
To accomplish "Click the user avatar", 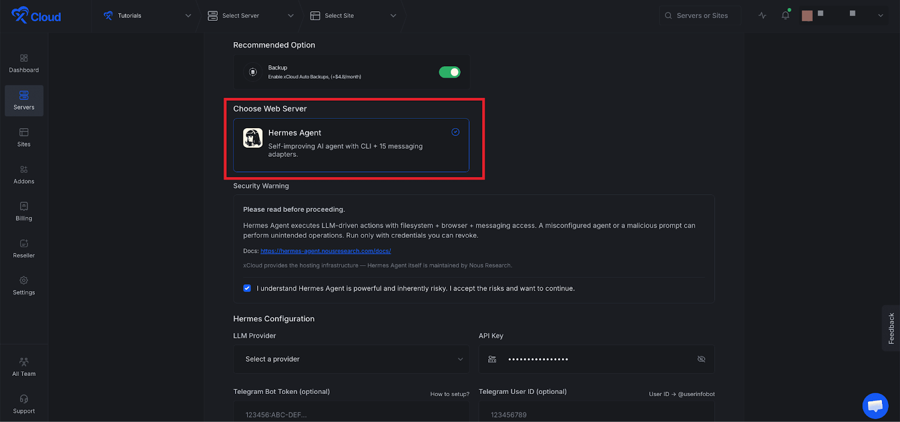I will coord(807,16).
